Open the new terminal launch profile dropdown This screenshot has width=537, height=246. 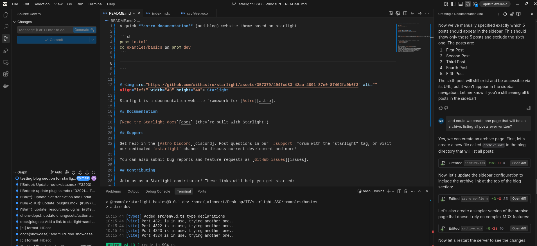click(393, 191)
